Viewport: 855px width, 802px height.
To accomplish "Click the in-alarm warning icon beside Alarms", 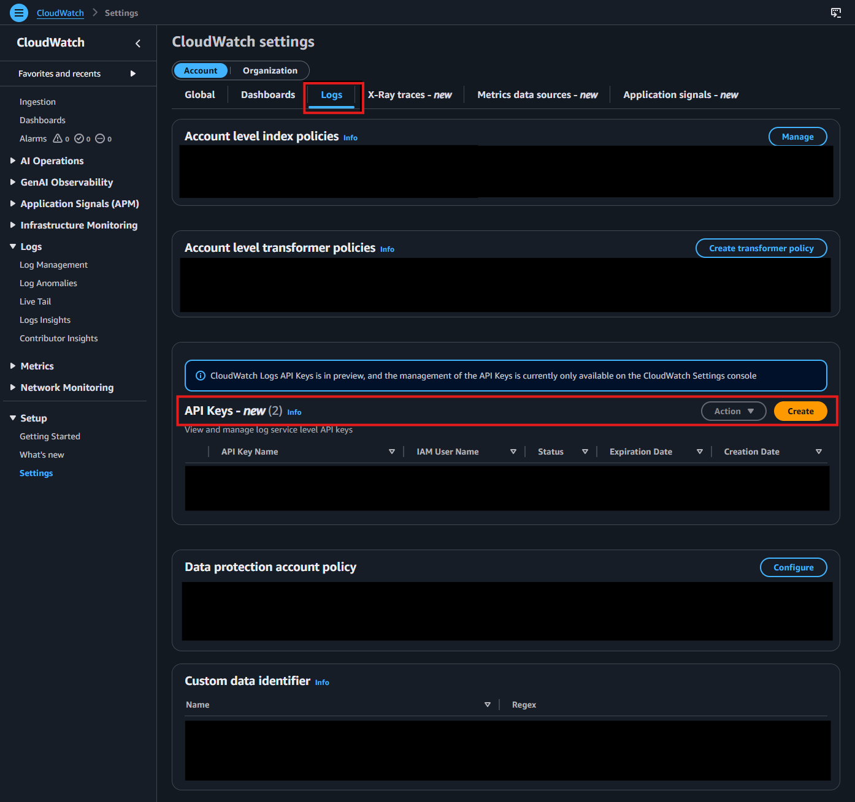I will [x=58, y=138].
